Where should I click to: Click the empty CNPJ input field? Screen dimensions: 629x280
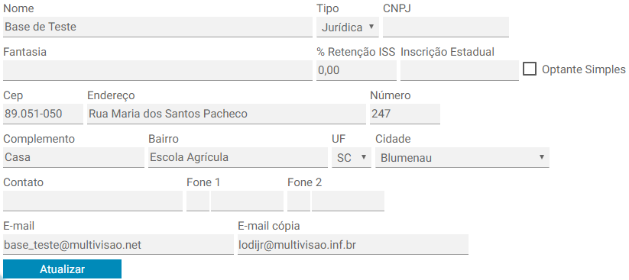tap(446, 27)
